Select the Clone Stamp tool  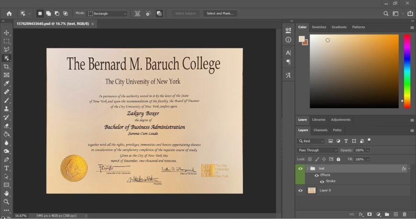pos(6,109)
